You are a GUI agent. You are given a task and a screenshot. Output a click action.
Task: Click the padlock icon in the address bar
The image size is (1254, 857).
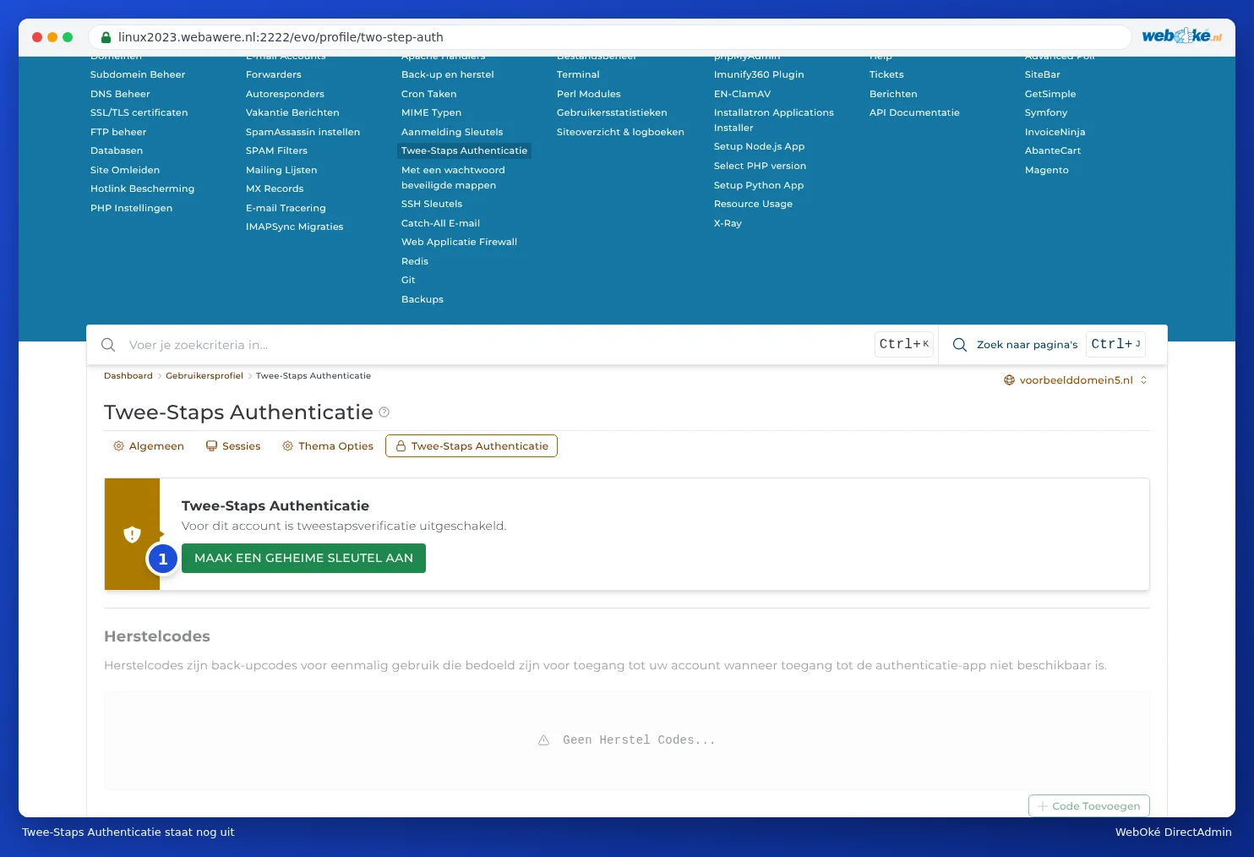coord(106,37)
